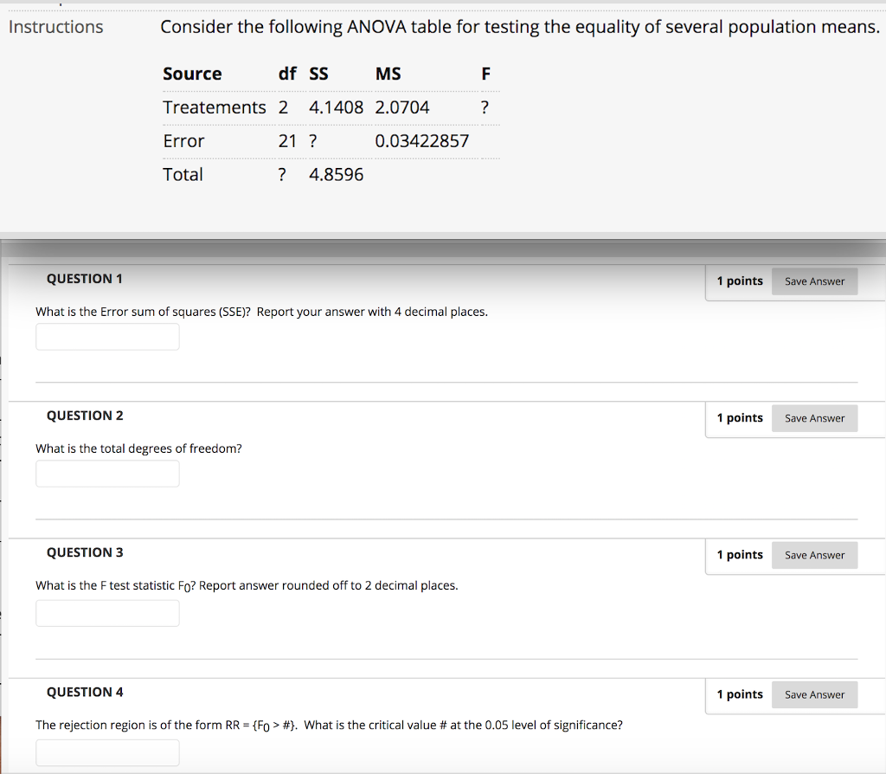Click the Treatements df value 2

click(283, 107)
